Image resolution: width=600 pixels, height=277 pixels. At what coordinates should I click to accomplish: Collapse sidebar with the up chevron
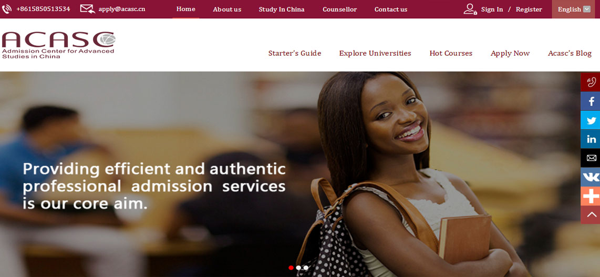(x=591, y=214)
